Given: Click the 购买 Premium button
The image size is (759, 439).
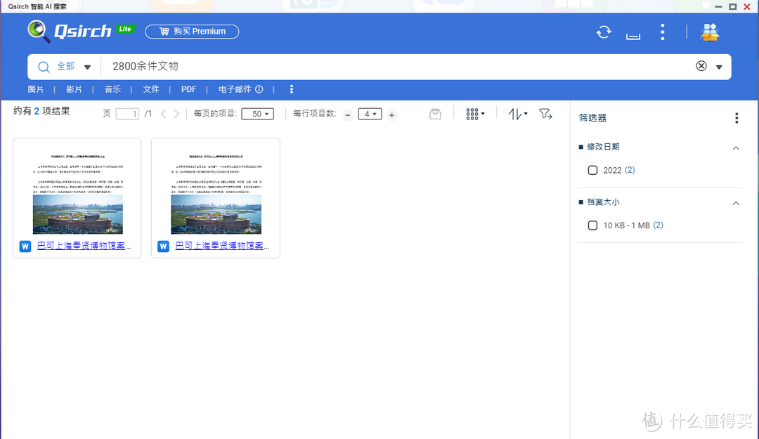Looking at the screenshot, I should (x=192, y=31).
